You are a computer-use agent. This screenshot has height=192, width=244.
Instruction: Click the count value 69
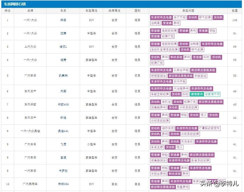click(235, 47)
